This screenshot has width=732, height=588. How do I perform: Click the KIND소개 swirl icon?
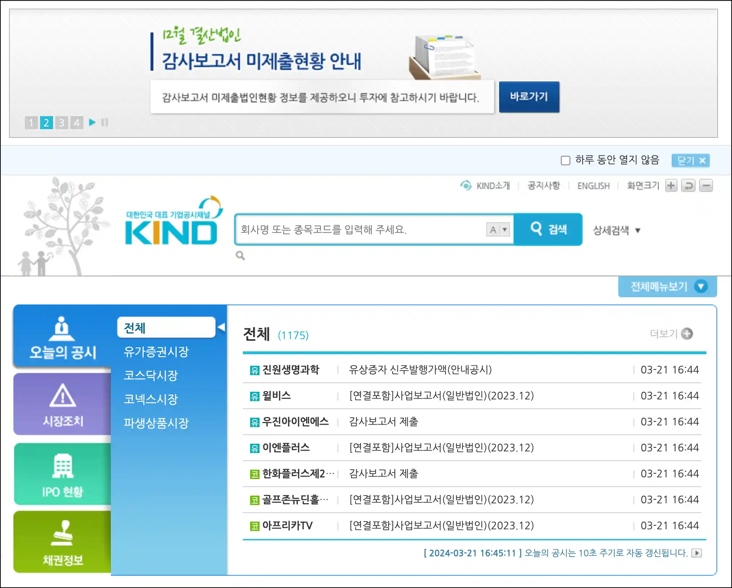pos(466,185)
